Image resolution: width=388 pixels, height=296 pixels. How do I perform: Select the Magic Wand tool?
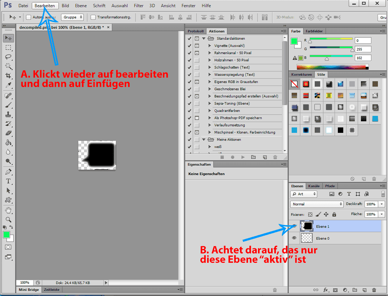8,66
